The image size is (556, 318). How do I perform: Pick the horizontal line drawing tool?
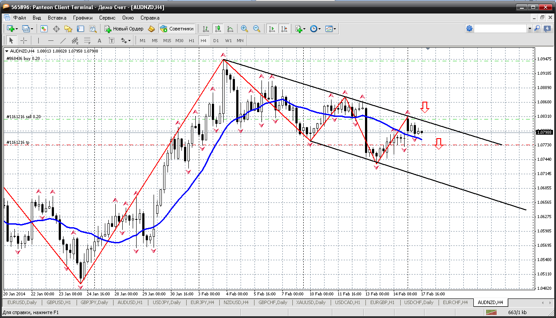pyautogui.click(x=50, y=40)
